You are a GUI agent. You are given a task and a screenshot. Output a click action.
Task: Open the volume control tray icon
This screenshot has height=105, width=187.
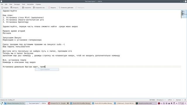point(172,103)
